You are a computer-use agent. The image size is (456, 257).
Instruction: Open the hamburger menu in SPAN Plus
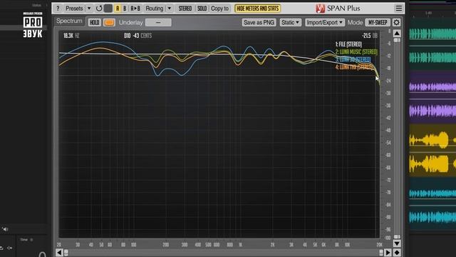[x=399, y=9]
